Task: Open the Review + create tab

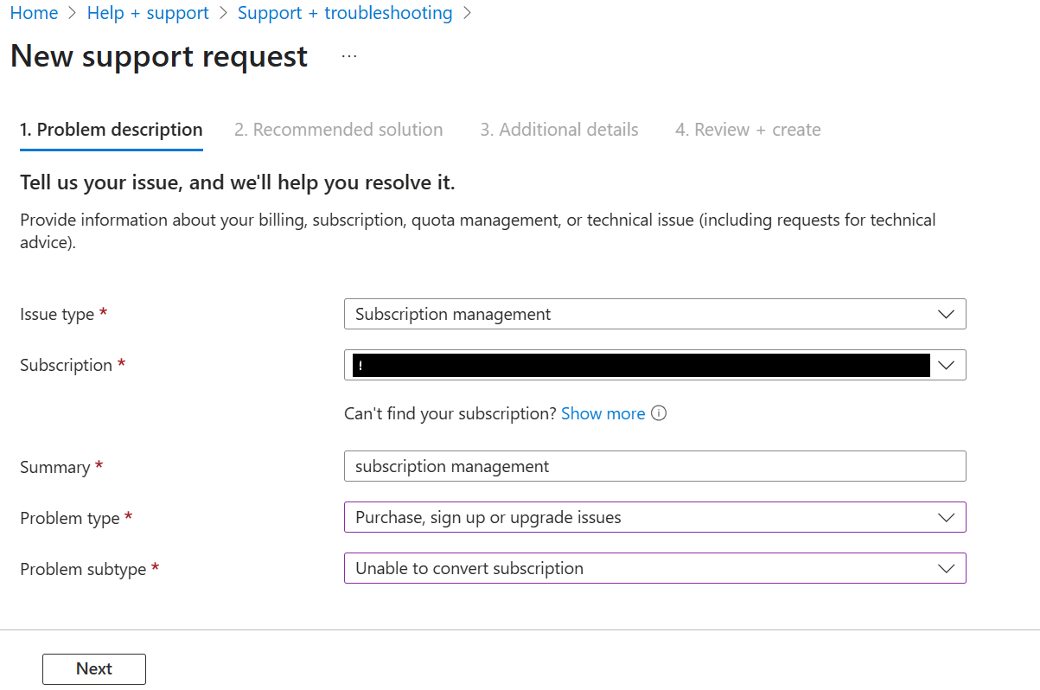Action: pyautogui.click(x=748, y=130)
